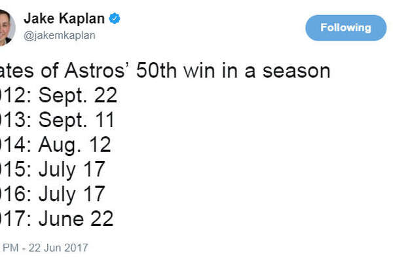Image resolution: width=393 pixels, height=262 pixels.
Task: Select the line ending in Sept. 11
Action: point(57,121)
